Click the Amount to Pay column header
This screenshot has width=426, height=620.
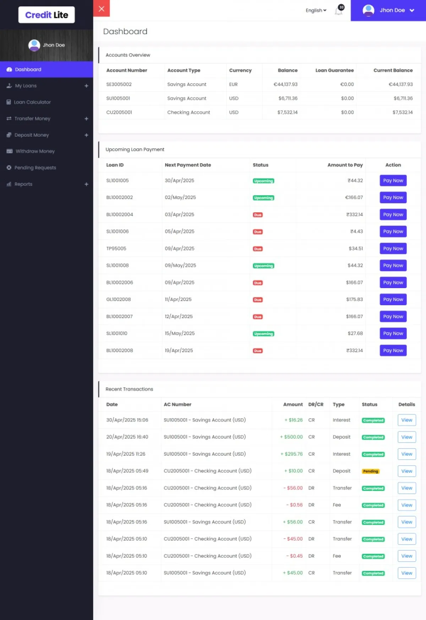coord(345,165)
